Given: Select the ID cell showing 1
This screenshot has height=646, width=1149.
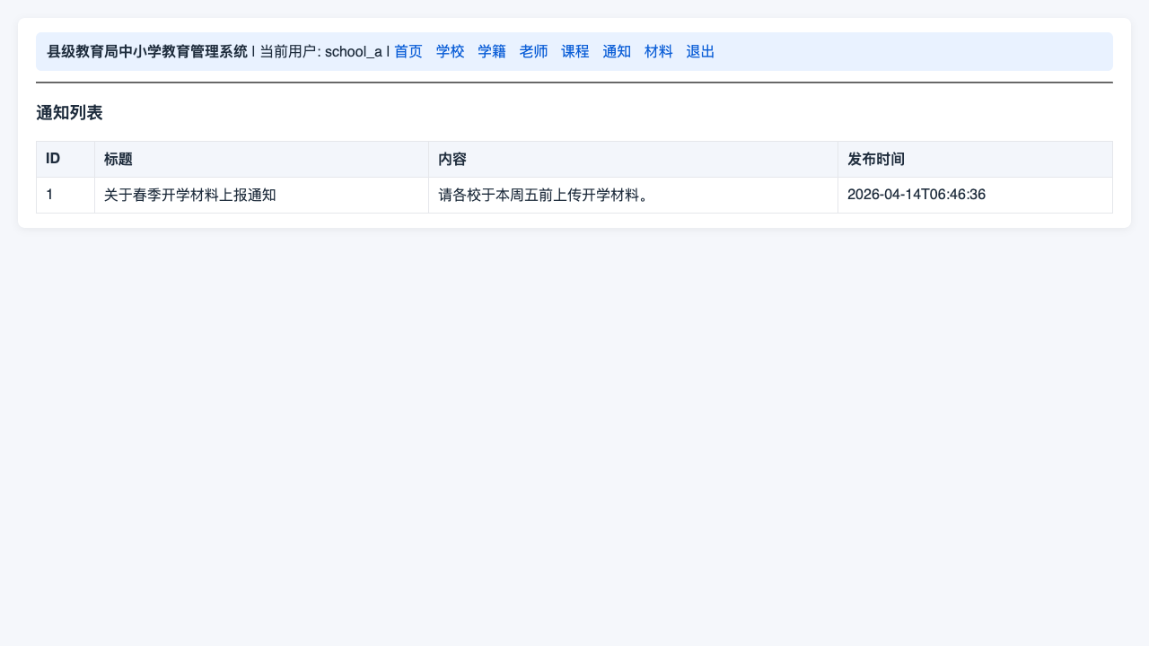Looking at the screenshot, I should click(x=66, y=195).
